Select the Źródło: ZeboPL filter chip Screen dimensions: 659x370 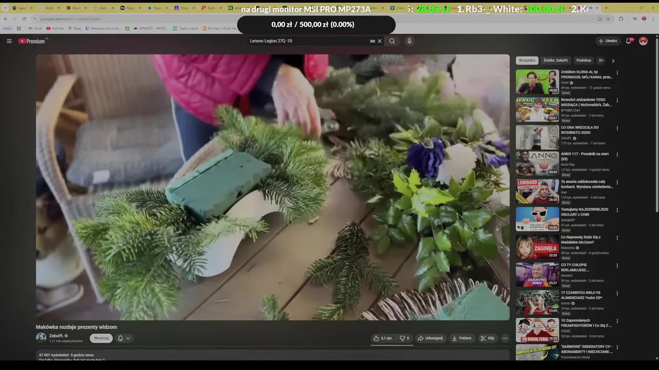coord(556,61)
